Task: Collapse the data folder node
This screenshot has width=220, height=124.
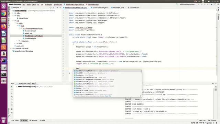Action: 13,16
